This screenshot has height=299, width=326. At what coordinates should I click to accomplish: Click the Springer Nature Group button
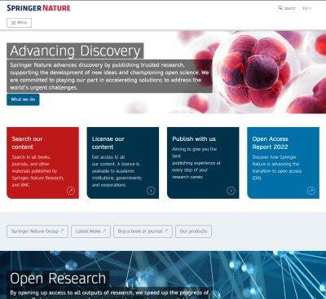pos(37,231)
